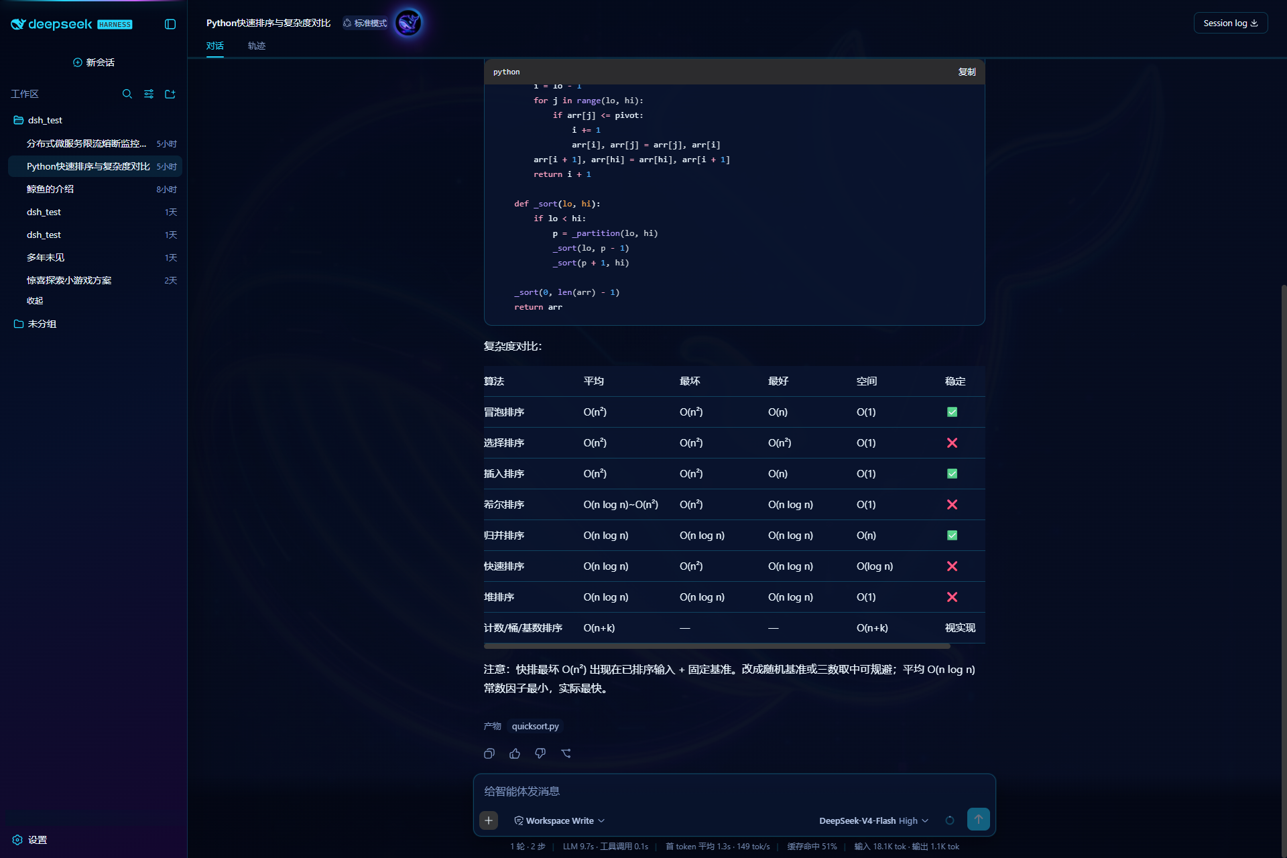Viewport: 1287px width, 858px height.
Task: Click the 希尔排序 unstable cross mark
Action: coord(952,505)
